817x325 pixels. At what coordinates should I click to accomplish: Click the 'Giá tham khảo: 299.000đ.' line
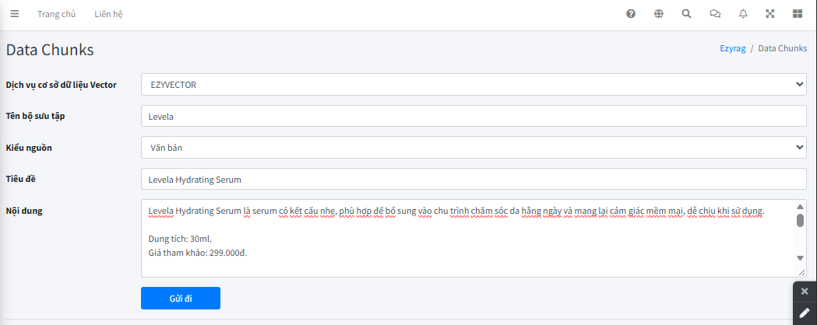198,253
